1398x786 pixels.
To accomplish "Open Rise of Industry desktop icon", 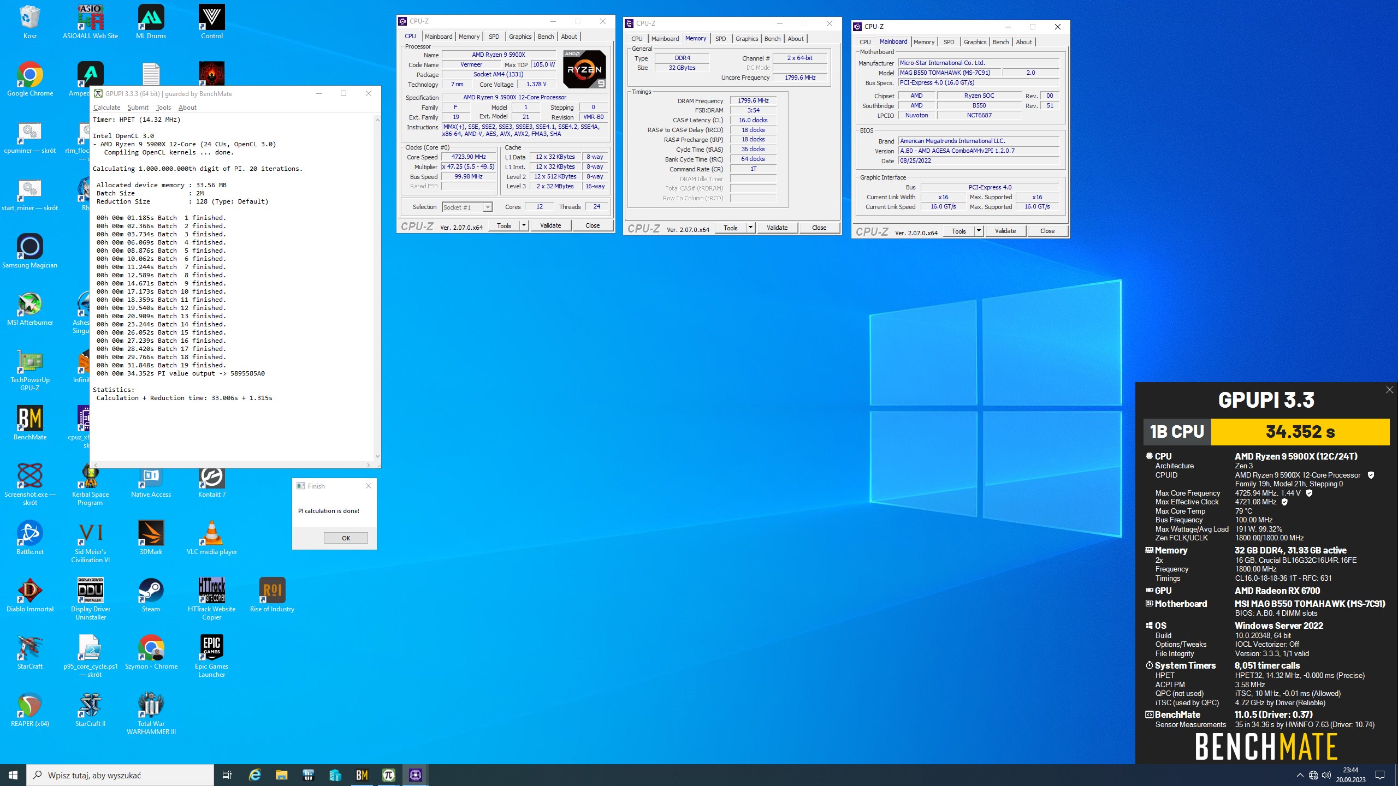I will [x=272, y=595].
